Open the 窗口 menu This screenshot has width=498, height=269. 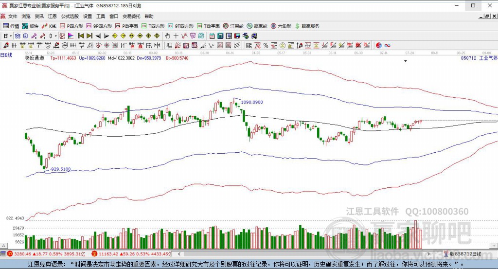tap(114, 16)
